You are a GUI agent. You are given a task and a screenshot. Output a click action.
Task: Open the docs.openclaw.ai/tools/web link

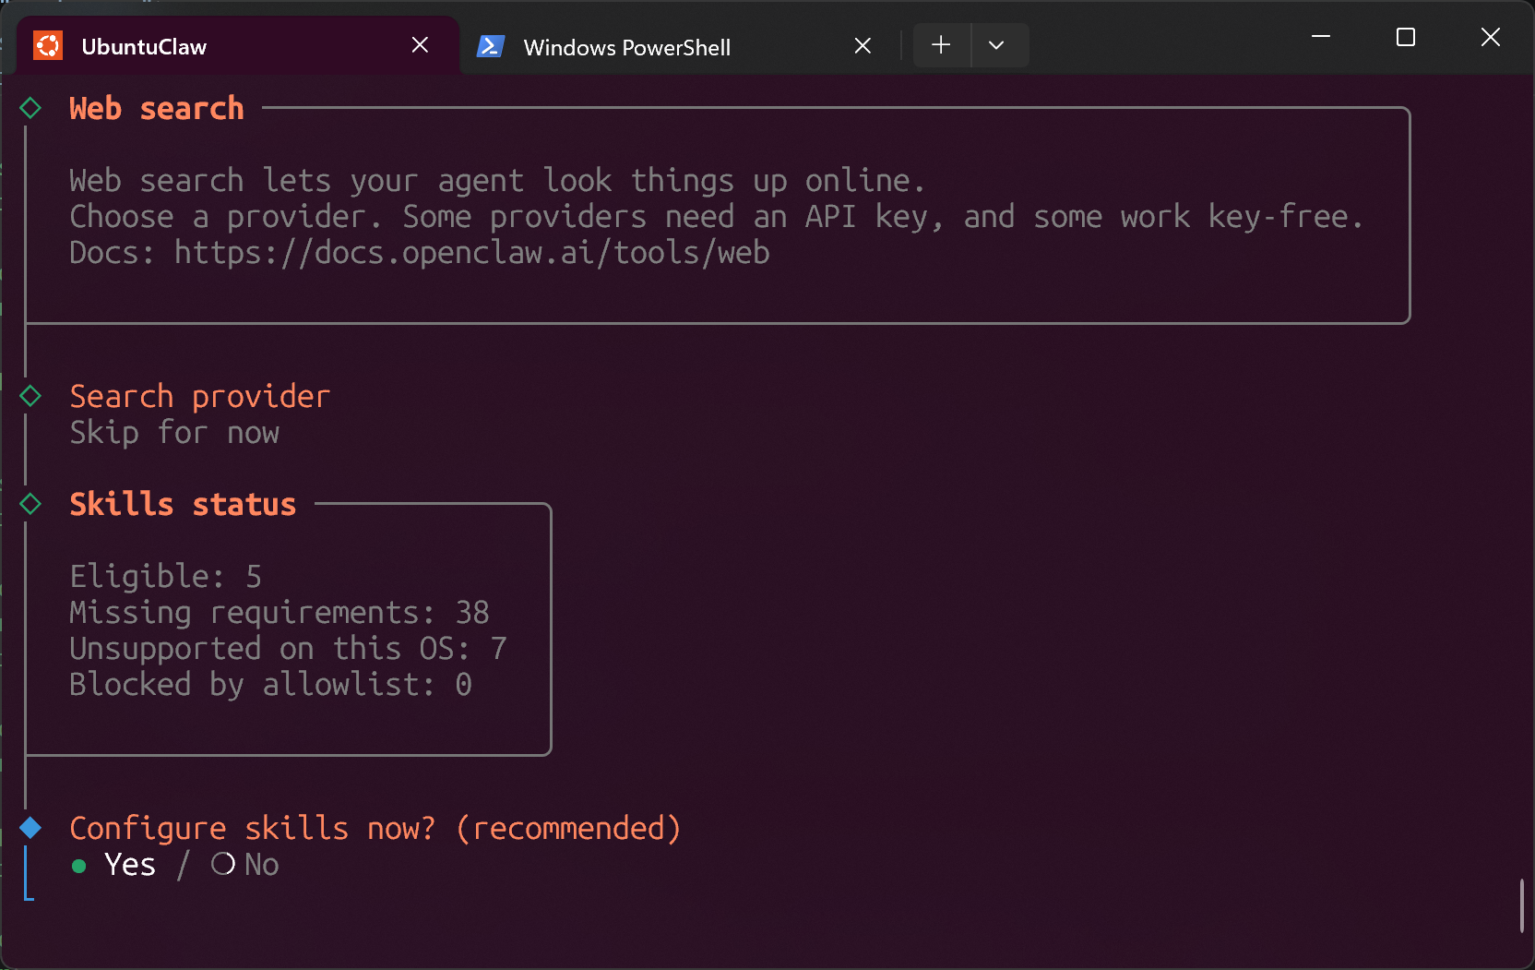pyautogui.click(x=472, y=253)
